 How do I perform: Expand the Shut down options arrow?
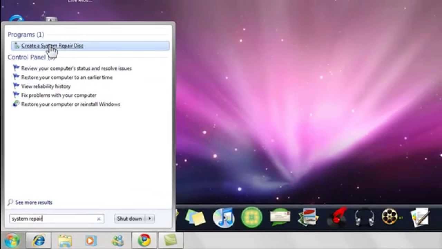tap(150, 219)
